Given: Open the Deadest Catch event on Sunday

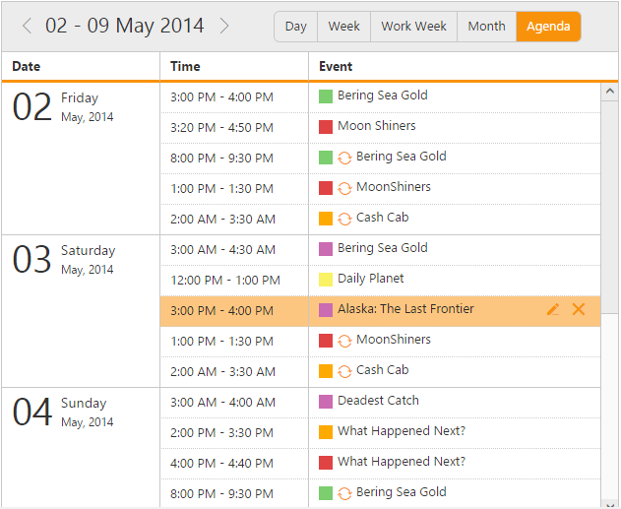Looking at the screenshot, I should point(378,401).
